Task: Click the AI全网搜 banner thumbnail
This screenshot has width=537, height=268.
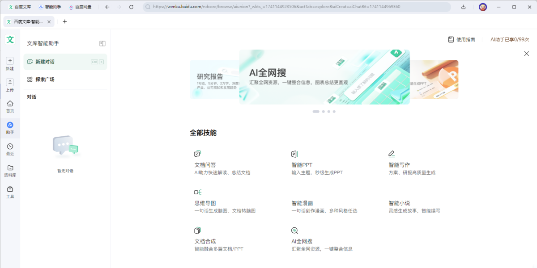Action: 324,77
